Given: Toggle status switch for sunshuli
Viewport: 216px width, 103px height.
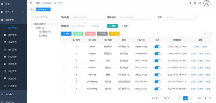Looking at the screenshot, I should [x=157, y=68].
